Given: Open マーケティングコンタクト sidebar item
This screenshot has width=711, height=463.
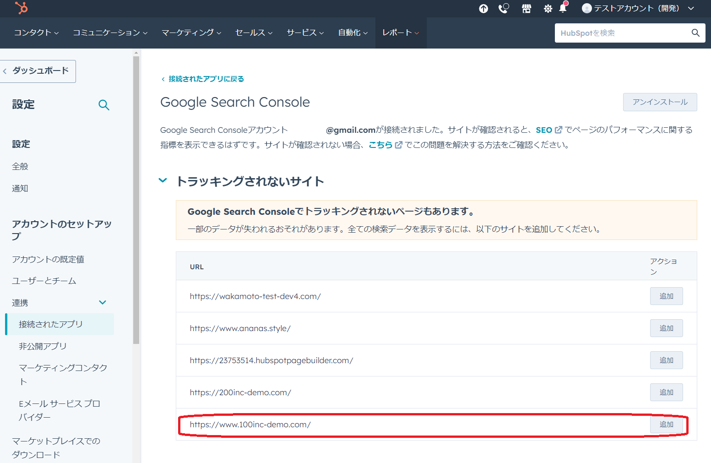Looking at the screenshot, I should click(x=63, y=375).
